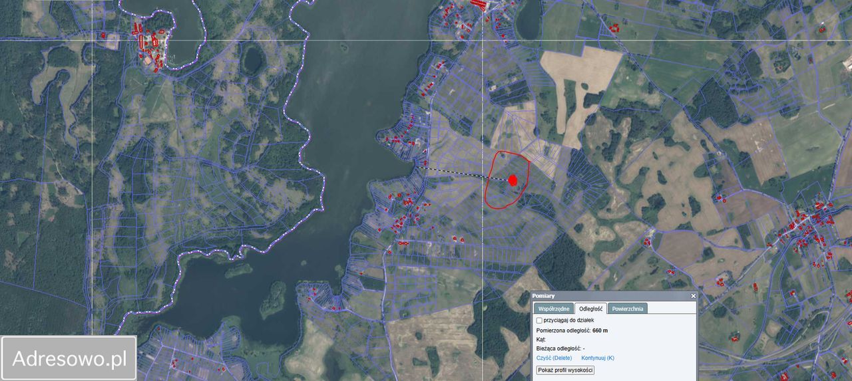Image resolution: width=852 pixels, height=381 pixels.
Task: Select the Odległość tab
Action: [x=591, y=309]
